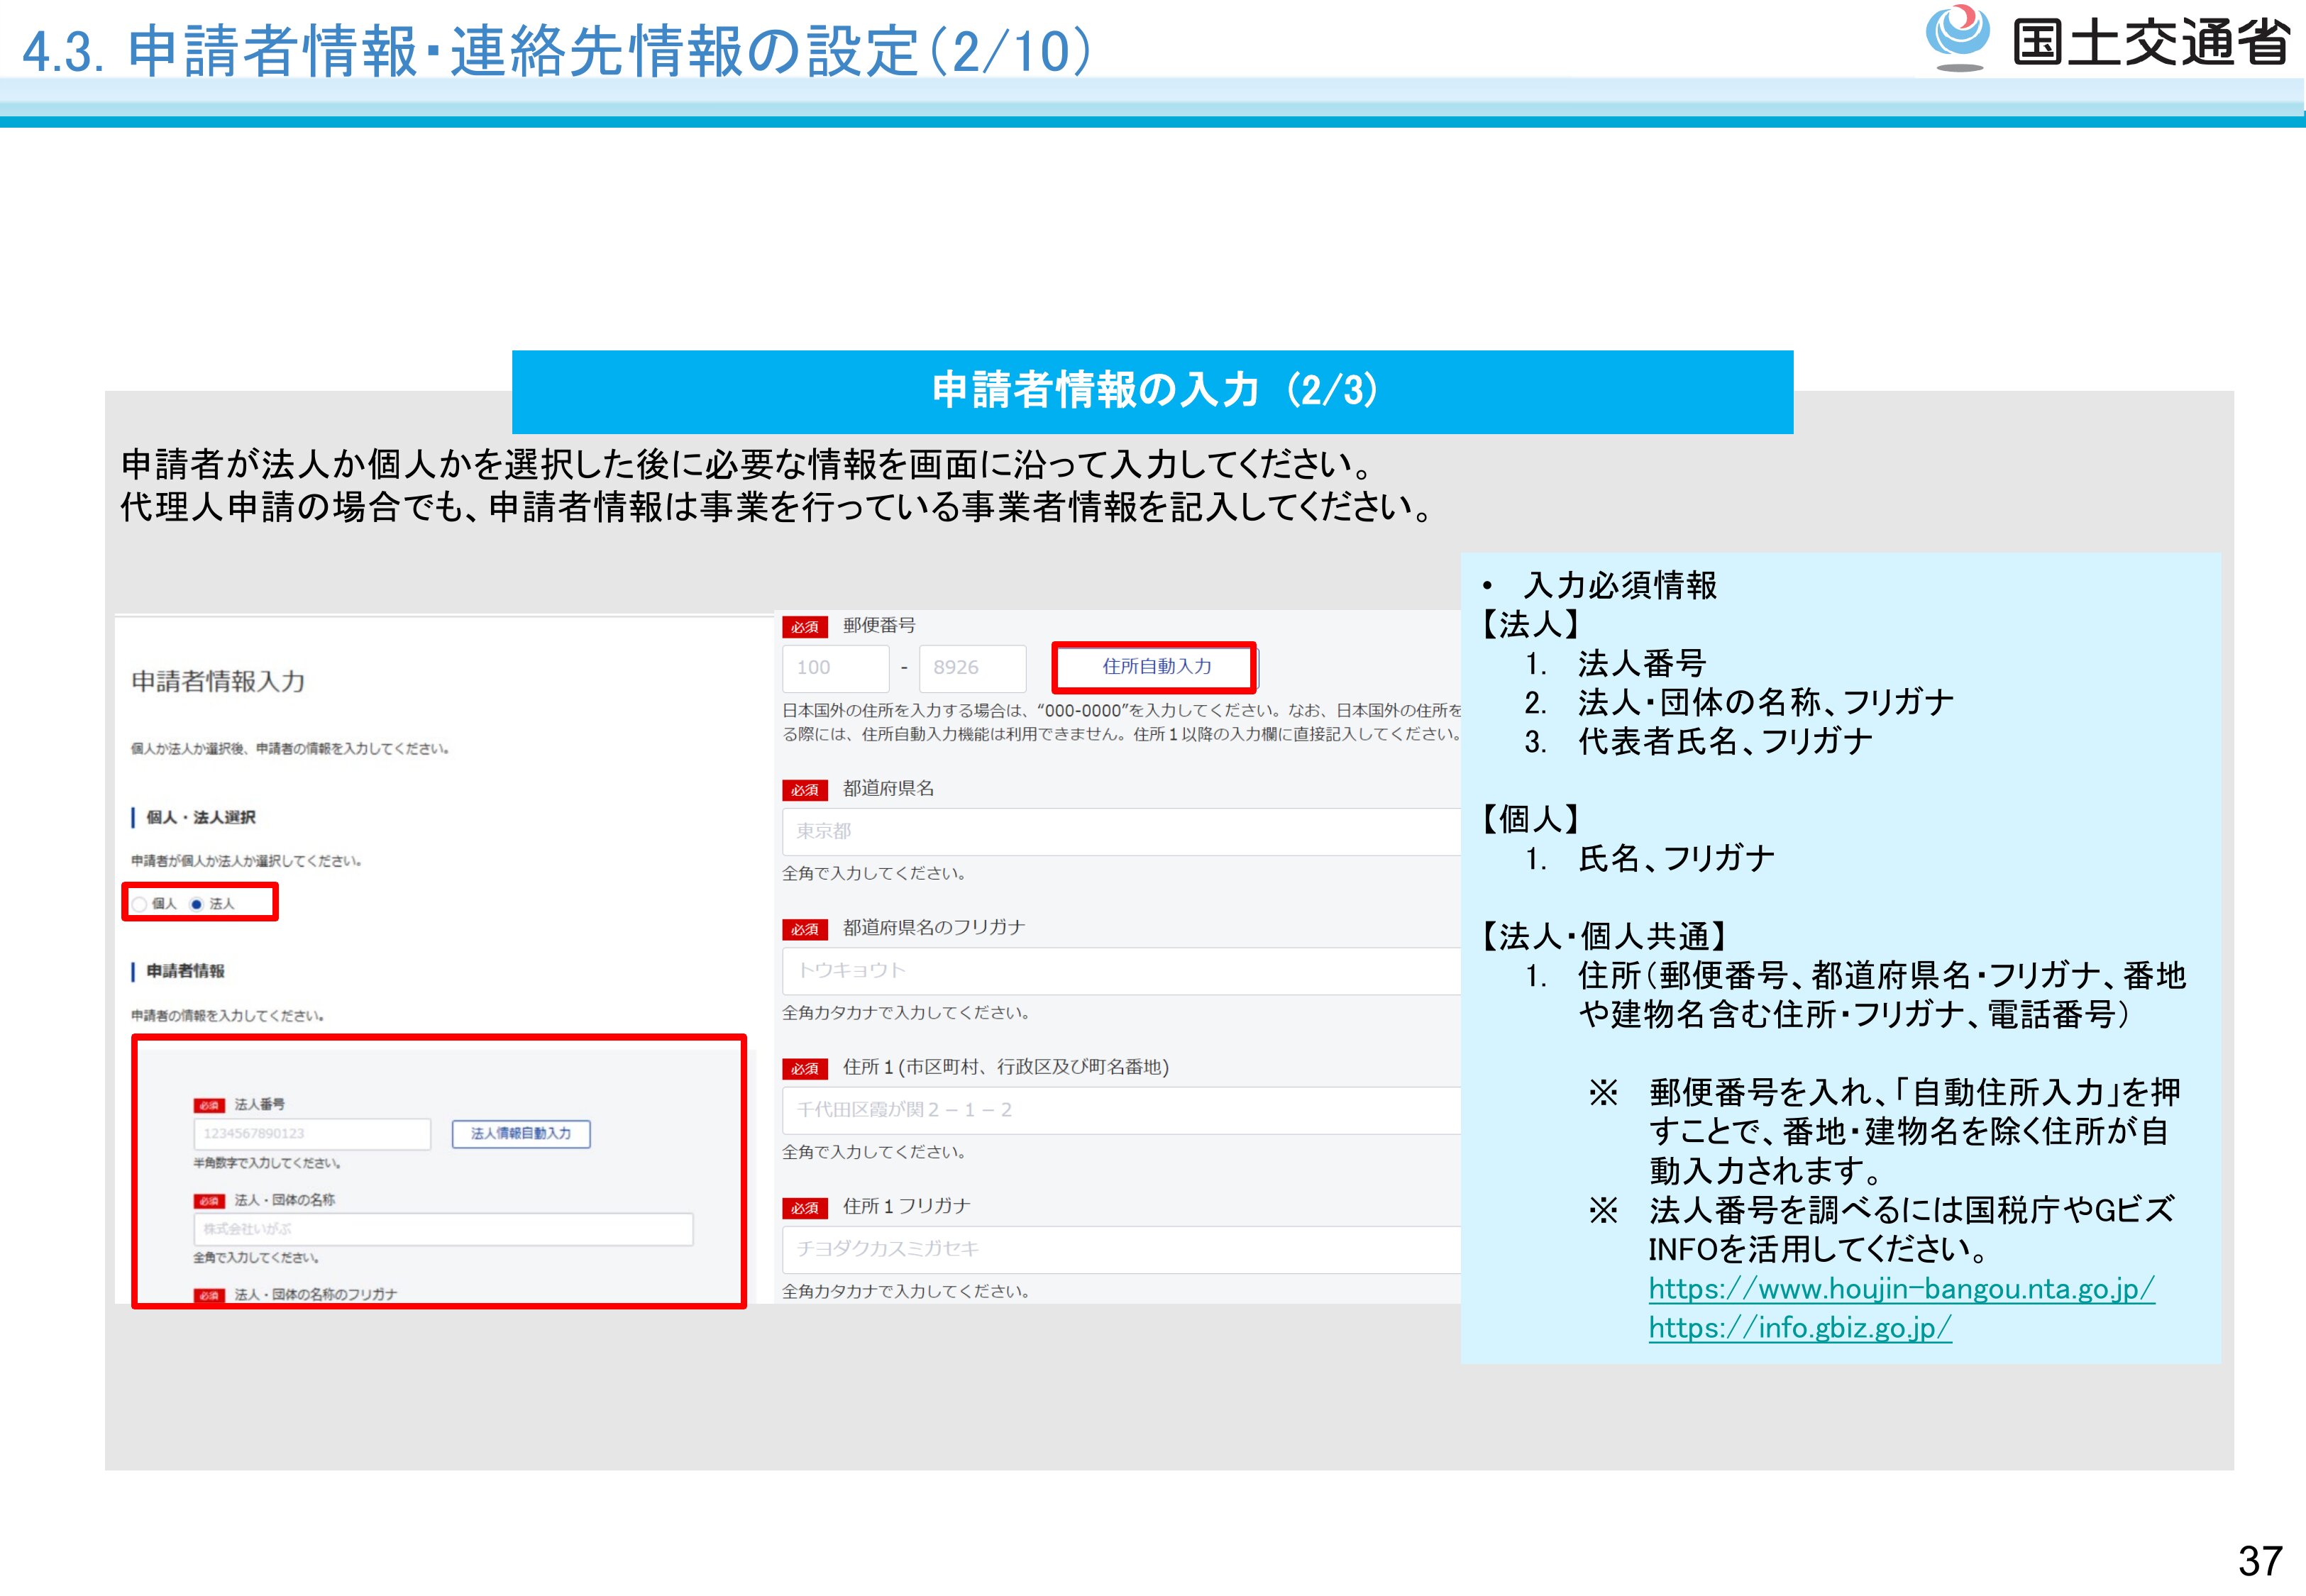The image size is (2306, 1596).
Task: Click the 必須 badge beside 郵便番号
Action: point(804,627)
